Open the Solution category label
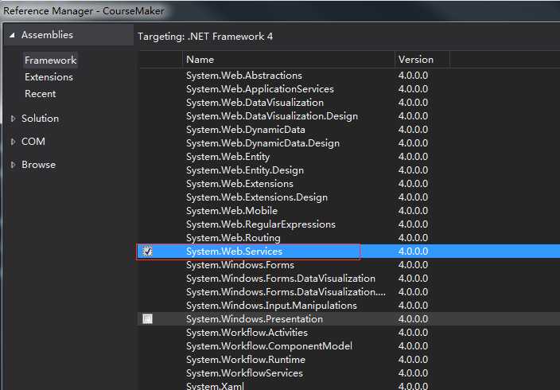This screenshot has width=560, height=390. click(40, 119)
